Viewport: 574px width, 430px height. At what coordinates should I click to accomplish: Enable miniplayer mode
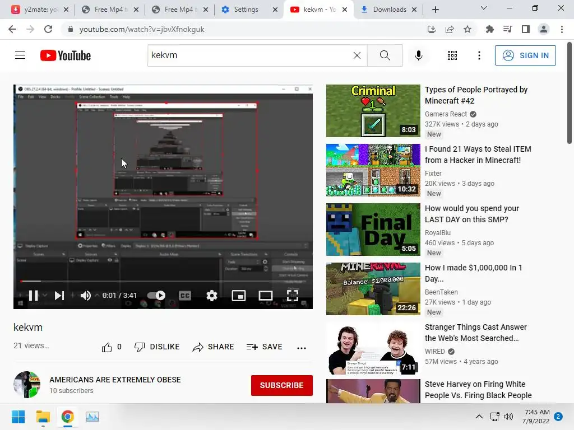(x=239, y=296)
